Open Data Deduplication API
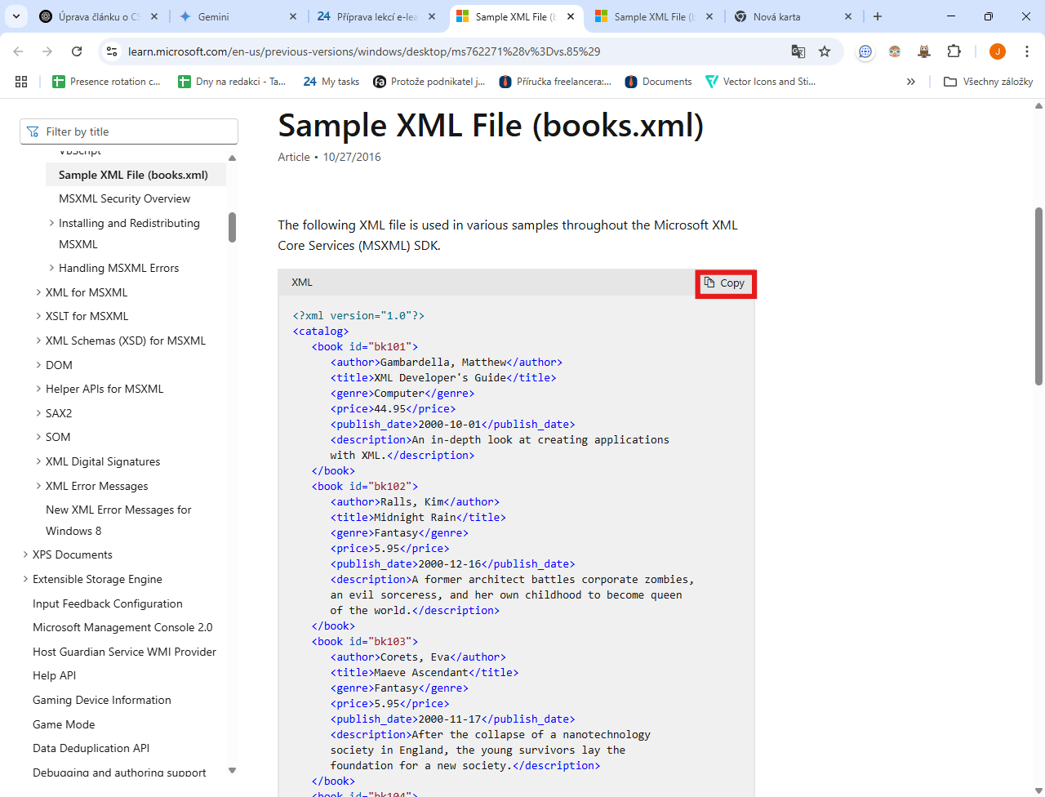The width and height of the screenshot is (1045, 797). 91,748
